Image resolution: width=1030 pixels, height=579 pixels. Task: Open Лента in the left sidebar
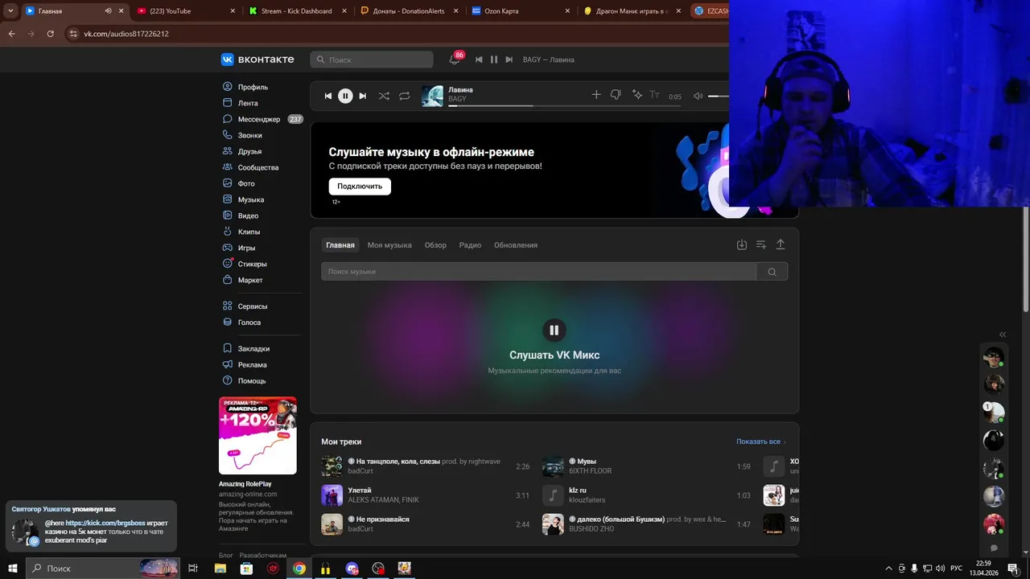point(248,103)
